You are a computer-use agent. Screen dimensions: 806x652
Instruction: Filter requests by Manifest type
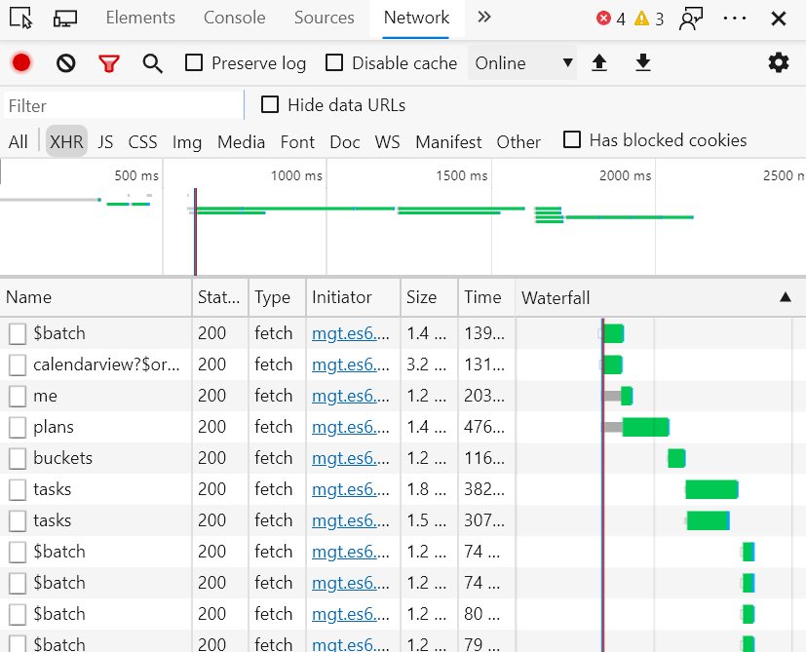pos(448,141)
